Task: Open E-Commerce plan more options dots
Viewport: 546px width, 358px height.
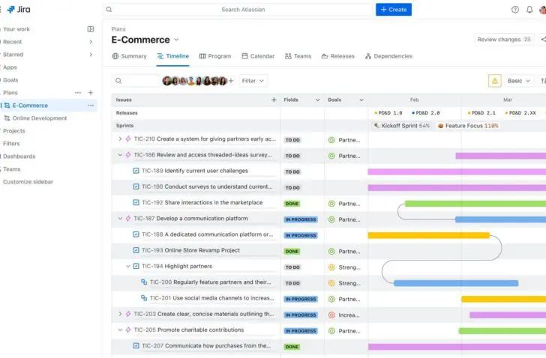Action: [91, 106]
